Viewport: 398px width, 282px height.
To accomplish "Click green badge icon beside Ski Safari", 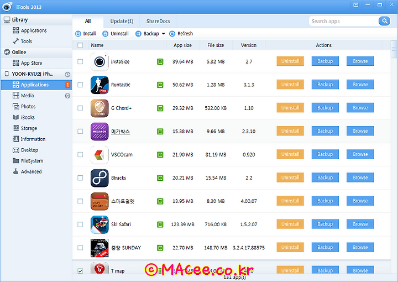I will coord(160,224).
